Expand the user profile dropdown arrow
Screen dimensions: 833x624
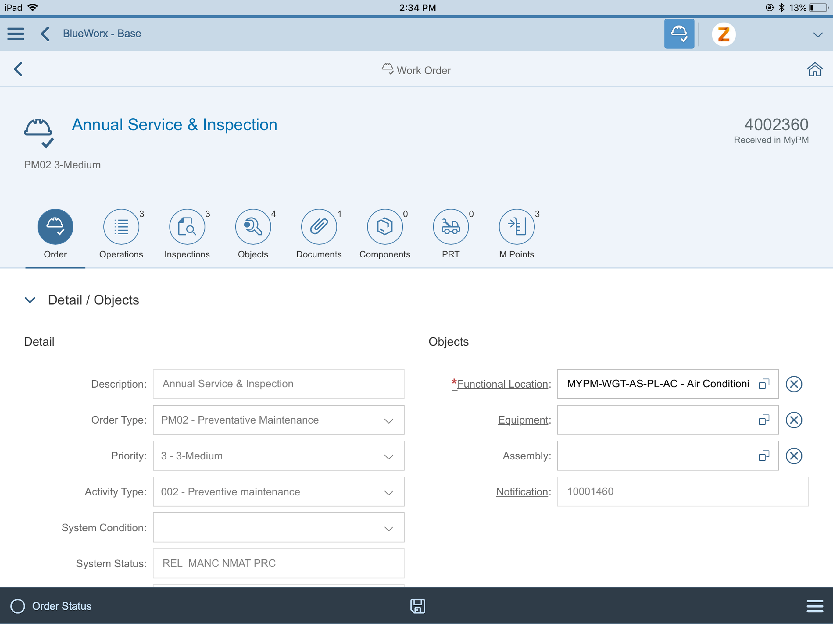pos(817,35)
